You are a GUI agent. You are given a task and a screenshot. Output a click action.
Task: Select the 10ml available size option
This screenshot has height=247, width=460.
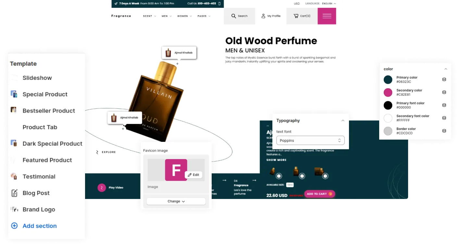290,185
